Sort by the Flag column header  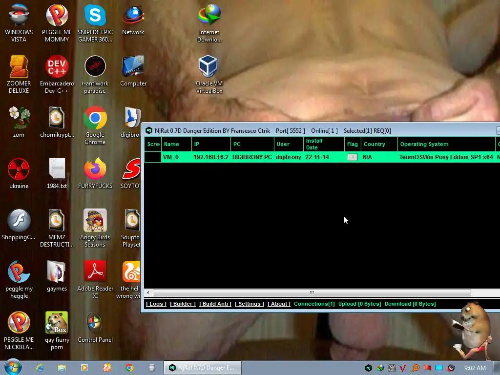pos(353,144)
